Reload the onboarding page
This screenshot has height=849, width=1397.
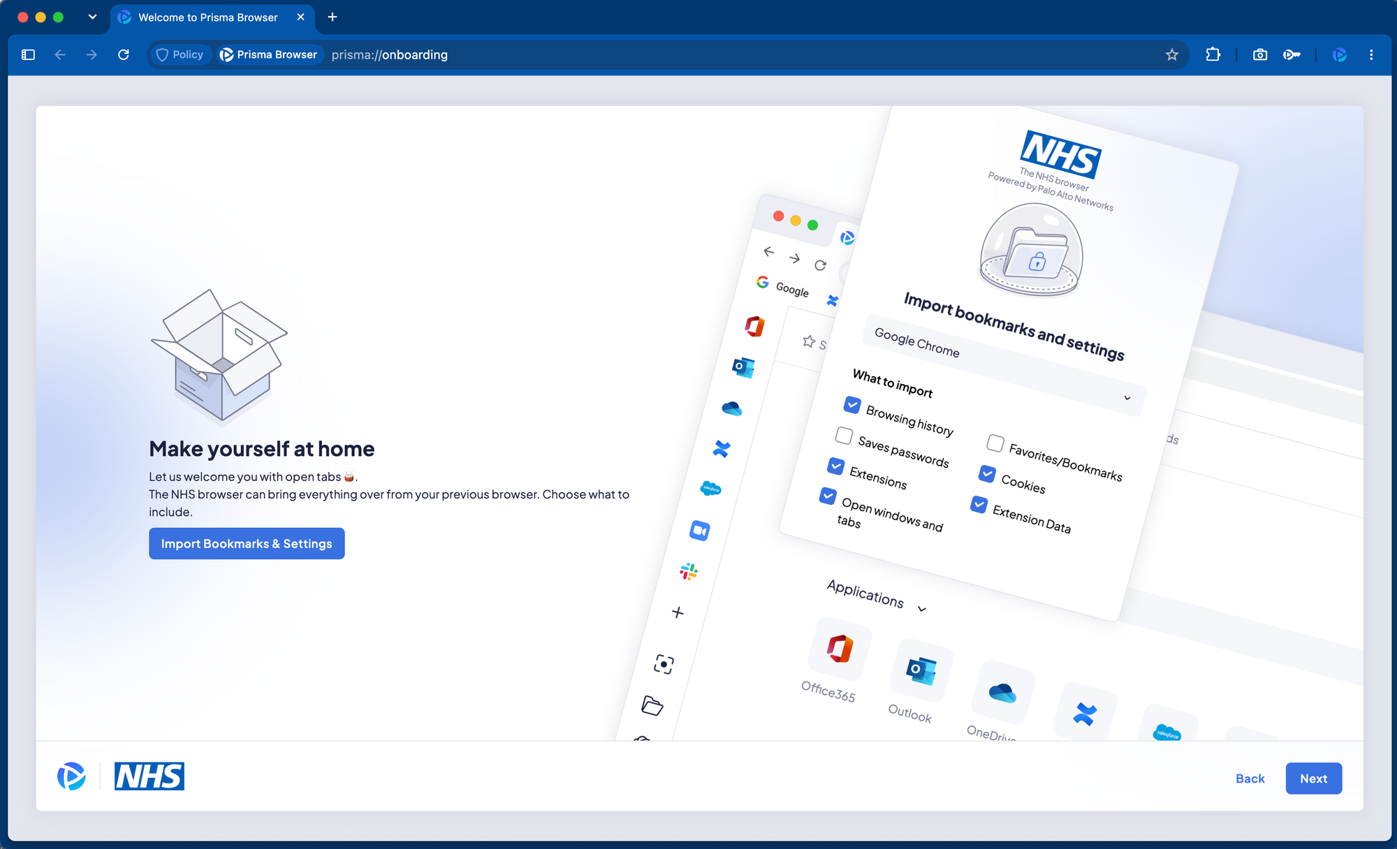pos(124,54)
